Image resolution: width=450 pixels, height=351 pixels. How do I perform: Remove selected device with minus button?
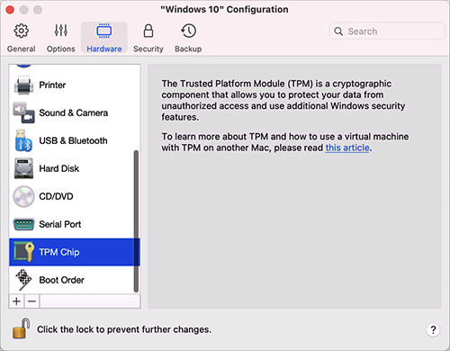[31, 301]
